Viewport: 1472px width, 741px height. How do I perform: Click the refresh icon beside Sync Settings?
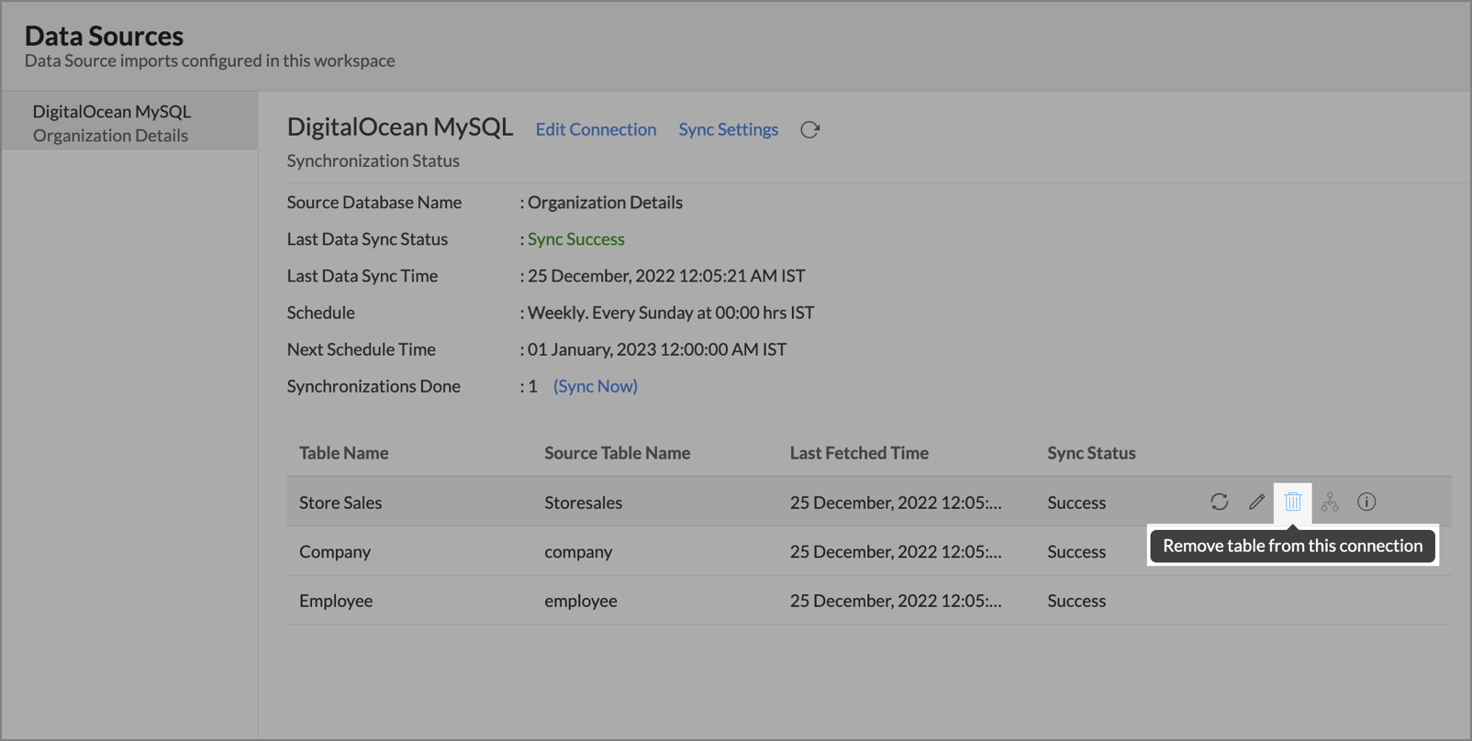809,130
